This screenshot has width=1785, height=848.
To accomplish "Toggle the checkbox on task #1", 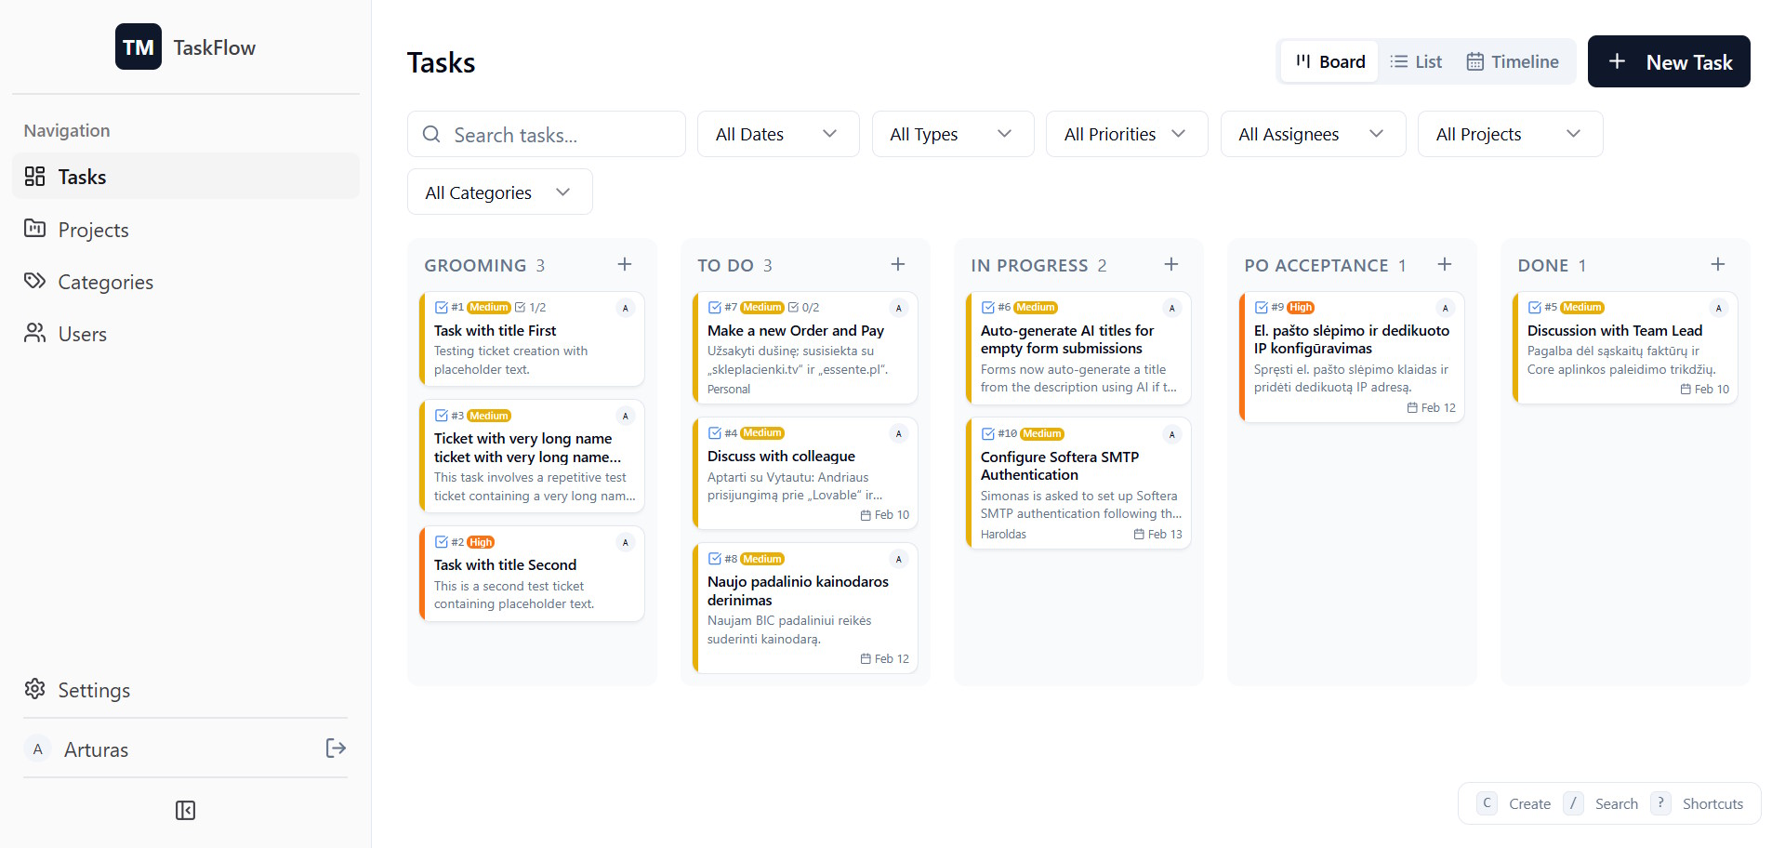I will [x=442, y=306].
